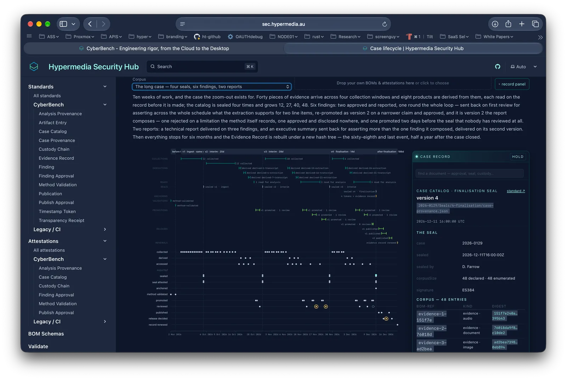
Task: Switch to the CyberBench Engineering rigor tab
Action: click(x=154, y=48)
